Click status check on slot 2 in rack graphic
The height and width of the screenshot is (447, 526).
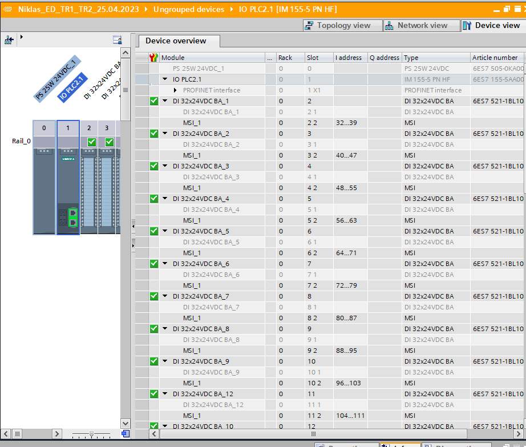(92, 142)
